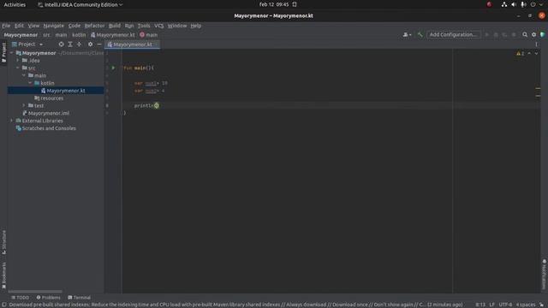The width and height of the screenshot is (548, 308).
Task: Toggle the Structure vertical side tab
Action: 3,242
